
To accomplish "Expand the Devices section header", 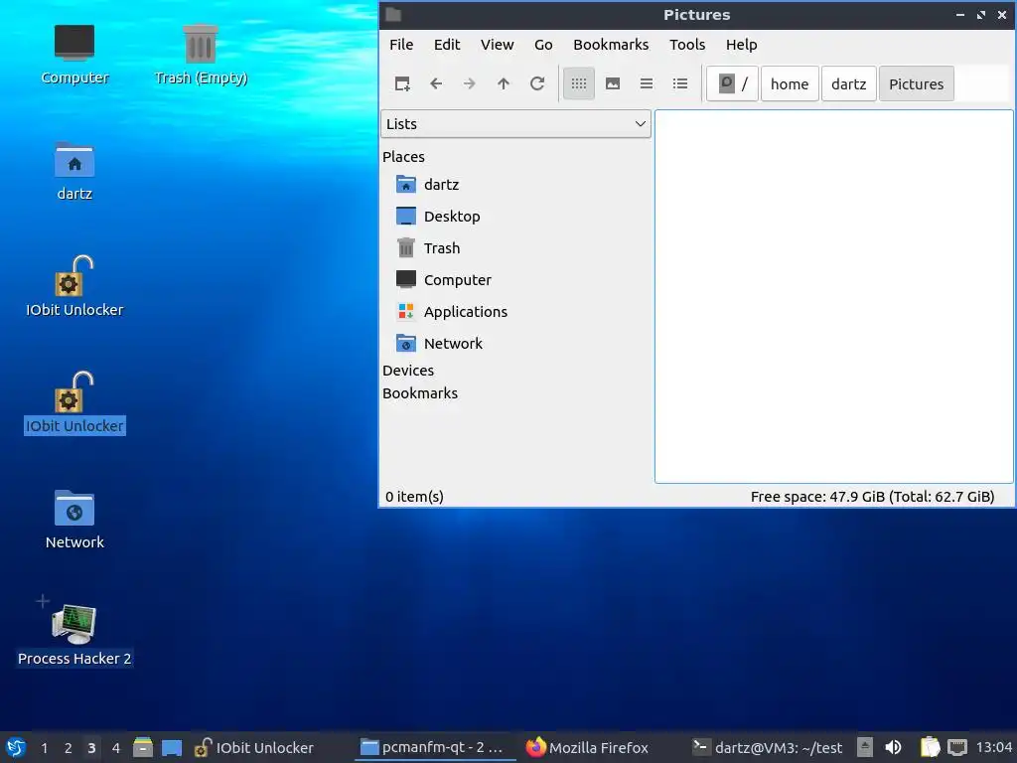I will tap(408, 371).
